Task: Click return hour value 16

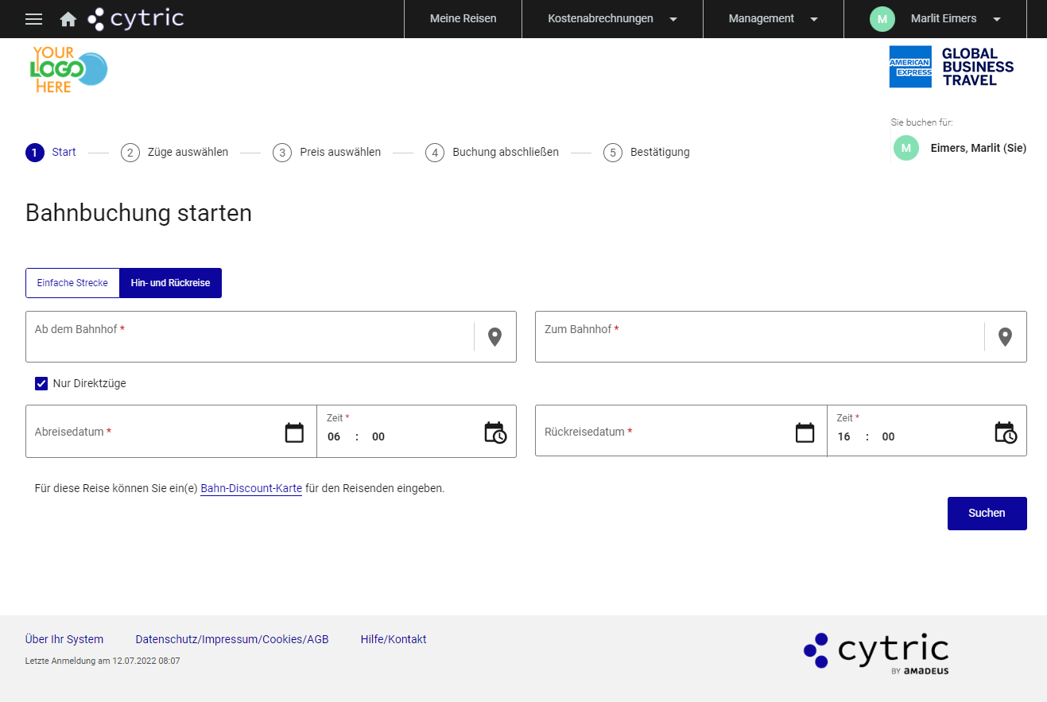Action: tap(844, 436)
